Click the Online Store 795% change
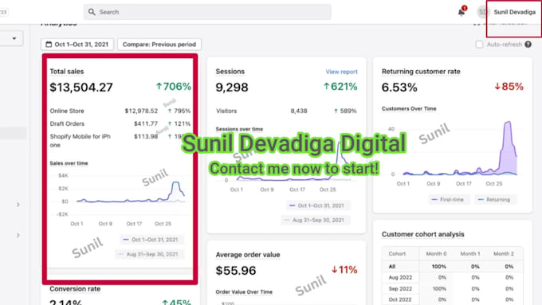542x305 pixels. pyautogui.click(x=179, y=111)
